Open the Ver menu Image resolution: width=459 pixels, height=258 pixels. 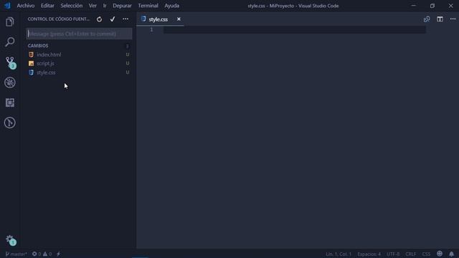93,6
